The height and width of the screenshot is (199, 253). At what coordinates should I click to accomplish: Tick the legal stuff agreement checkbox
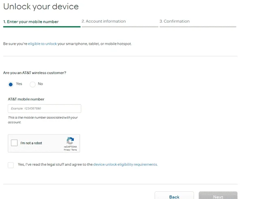11,165
